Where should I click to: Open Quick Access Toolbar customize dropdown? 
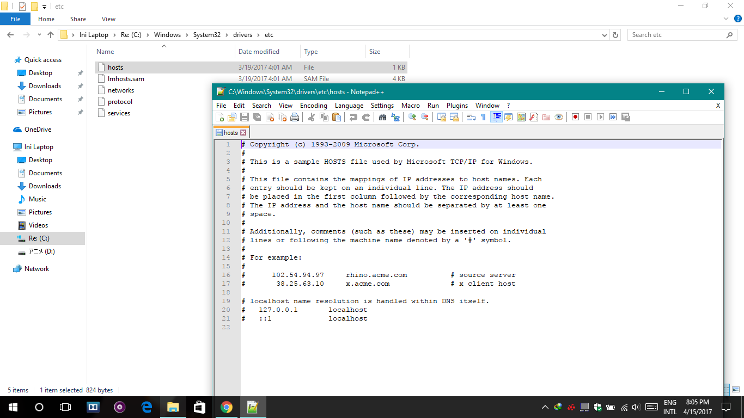click(44, 7)
